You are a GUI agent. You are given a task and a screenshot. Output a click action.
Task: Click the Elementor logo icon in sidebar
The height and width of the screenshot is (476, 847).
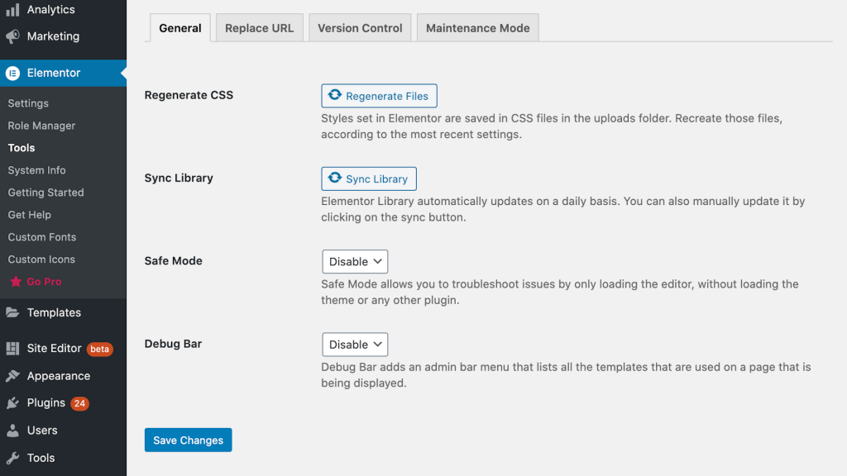[12, 73]
